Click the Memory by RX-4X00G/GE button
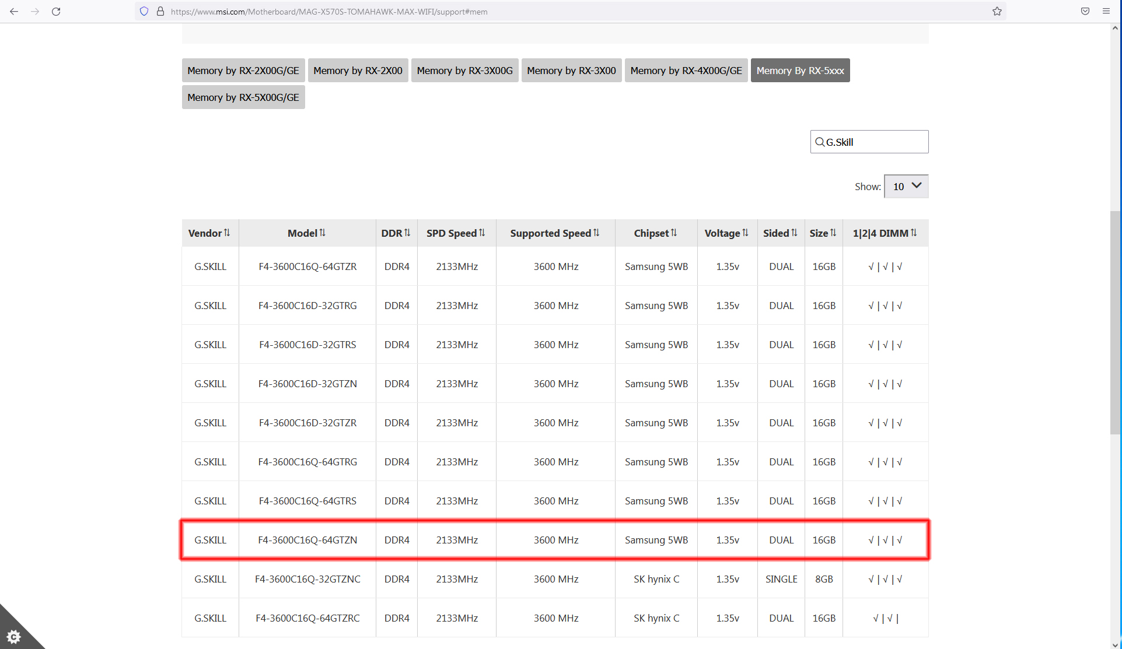The height and width of the screenshot is (649, 1122). coord(686,71)
